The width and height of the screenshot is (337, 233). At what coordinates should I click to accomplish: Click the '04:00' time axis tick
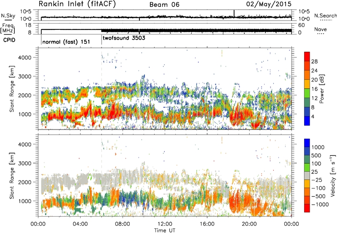tap(80, 224)
